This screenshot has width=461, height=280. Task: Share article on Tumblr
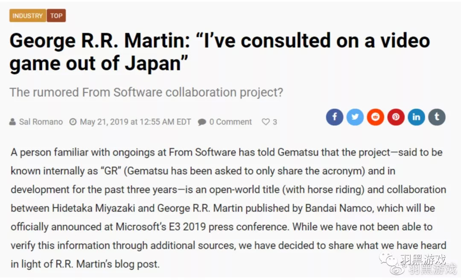click(437, 117)
